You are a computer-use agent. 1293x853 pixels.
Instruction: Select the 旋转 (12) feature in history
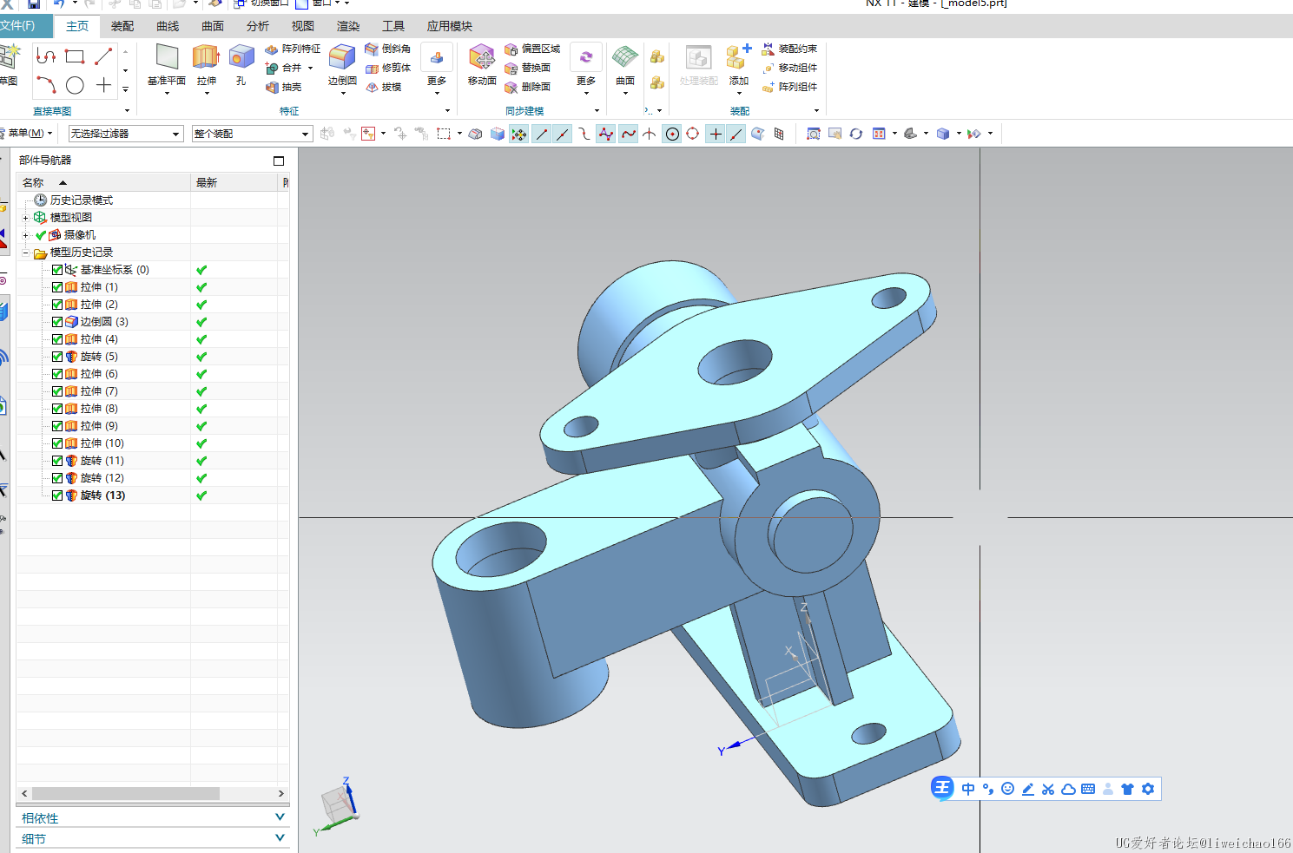pos(102,478)
